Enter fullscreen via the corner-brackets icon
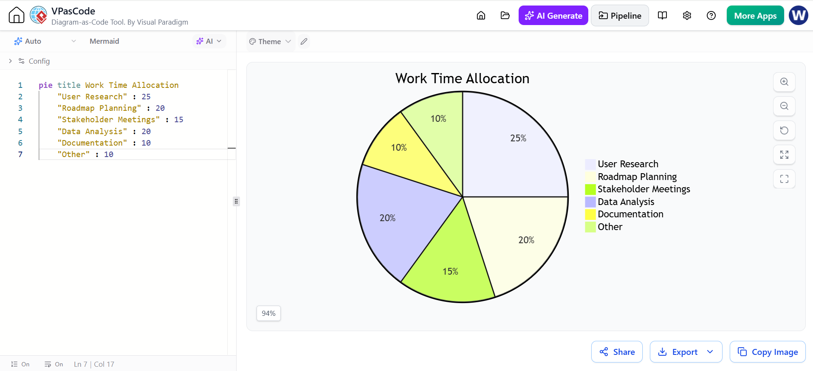 click(784, 179)
